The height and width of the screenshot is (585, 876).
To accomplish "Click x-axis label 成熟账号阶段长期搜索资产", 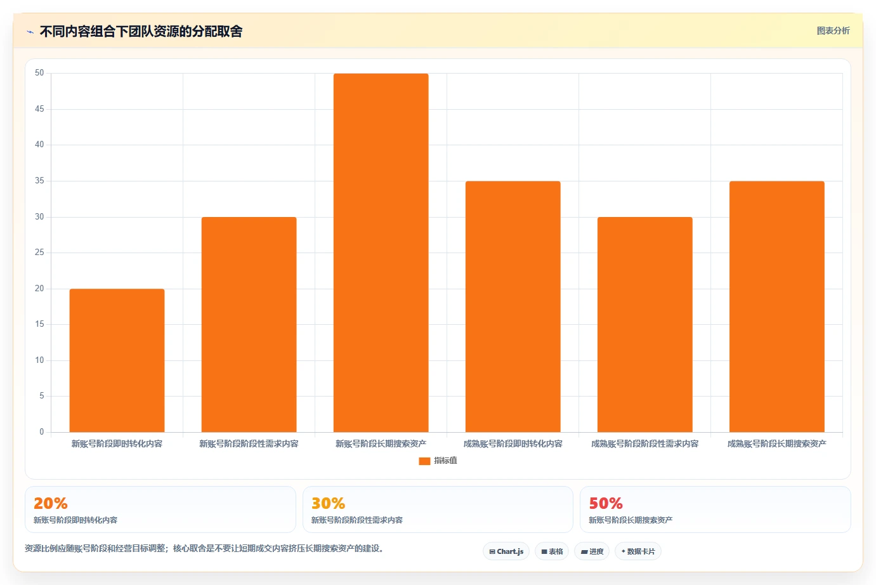I will [x=776, y=444].
